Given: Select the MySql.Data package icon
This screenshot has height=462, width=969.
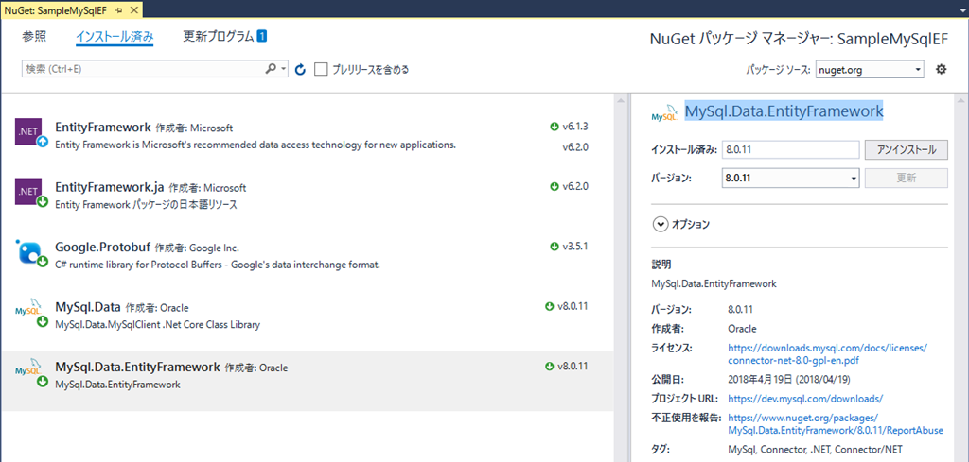Looking at the screenshot, I should [29, 313].
